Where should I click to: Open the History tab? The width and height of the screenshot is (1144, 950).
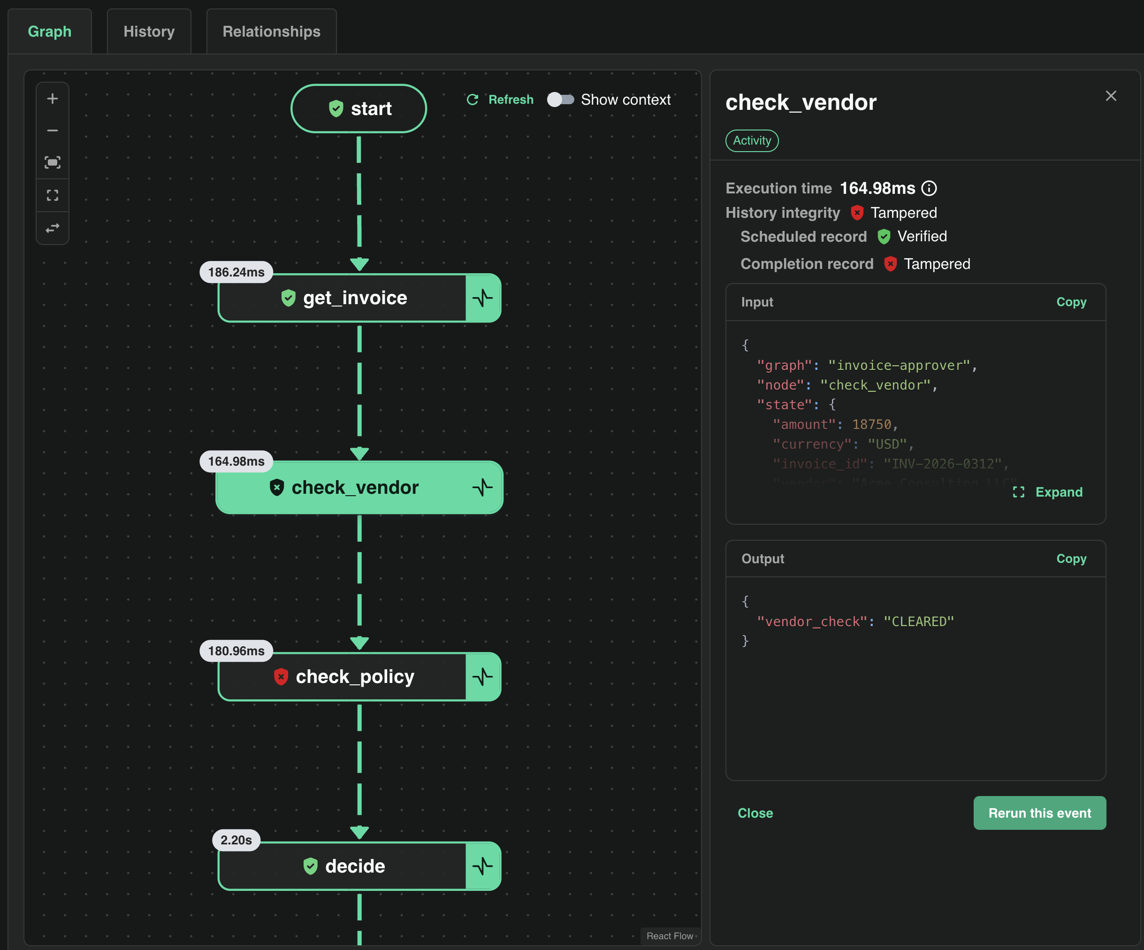click(149, 31)
